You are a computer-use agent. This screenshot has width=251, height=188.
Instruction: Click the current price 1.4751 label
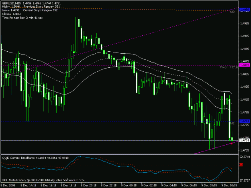pyautogui.click(x=245, y=140)
